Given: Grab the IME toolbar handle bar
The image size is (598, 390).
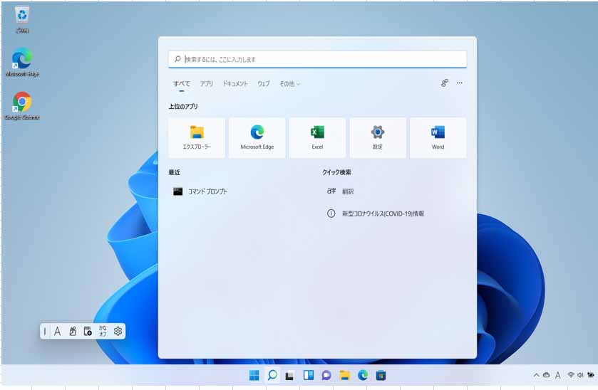Looking at the screenshot, I should [x=45, y=332].
